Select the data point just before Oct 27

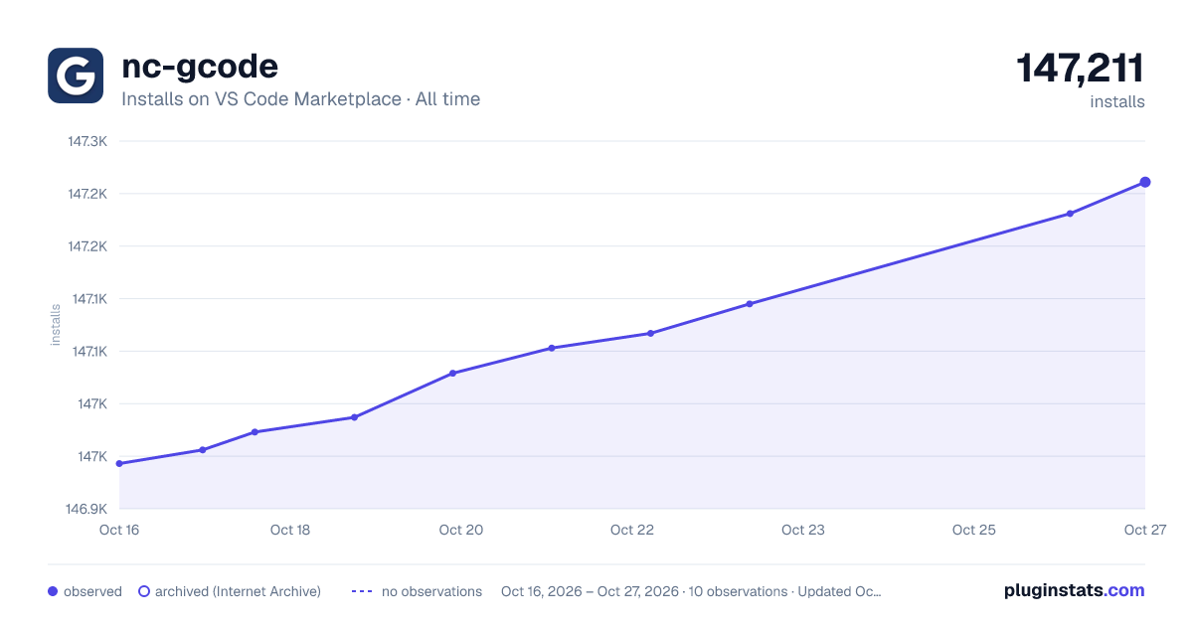tap(1070, 214)
